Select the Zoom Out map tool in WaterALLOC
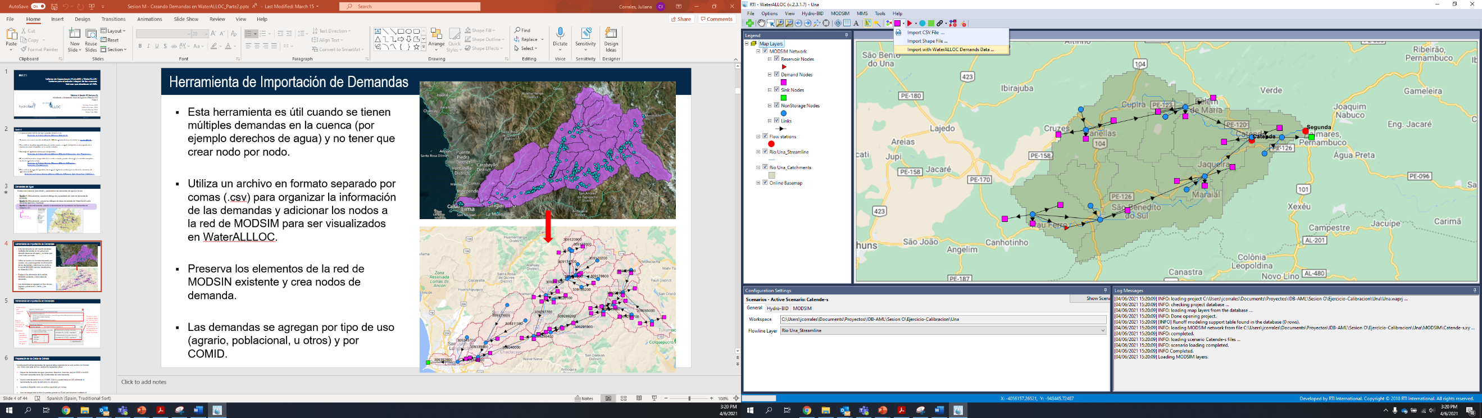 click(x=789, y=23)
